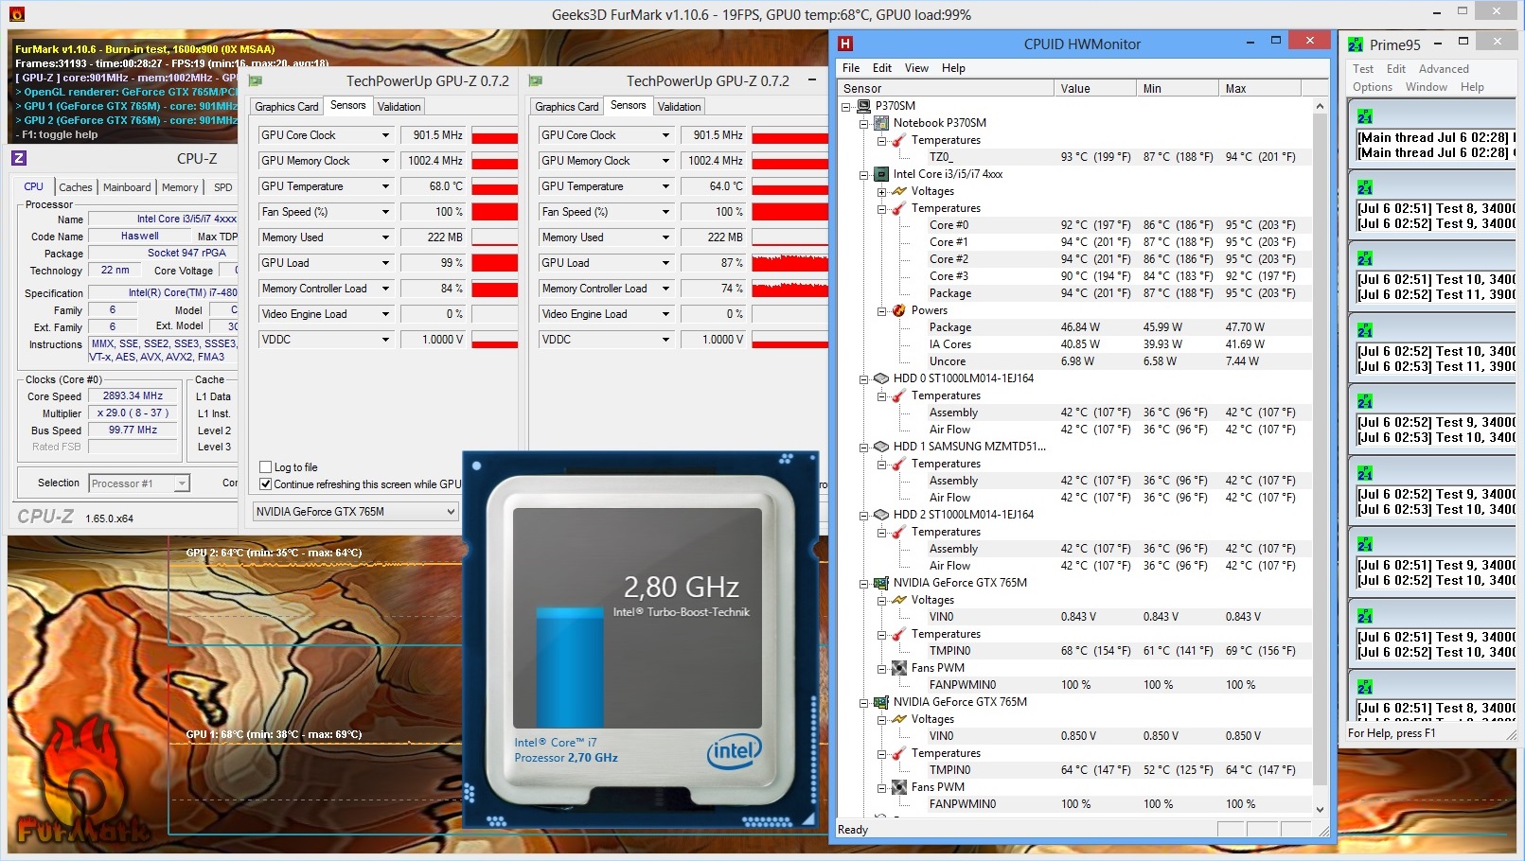The image size is (1525, 861).
Task: Click the Powers flame icon in HWMonitor
Action: coord(899,310)
